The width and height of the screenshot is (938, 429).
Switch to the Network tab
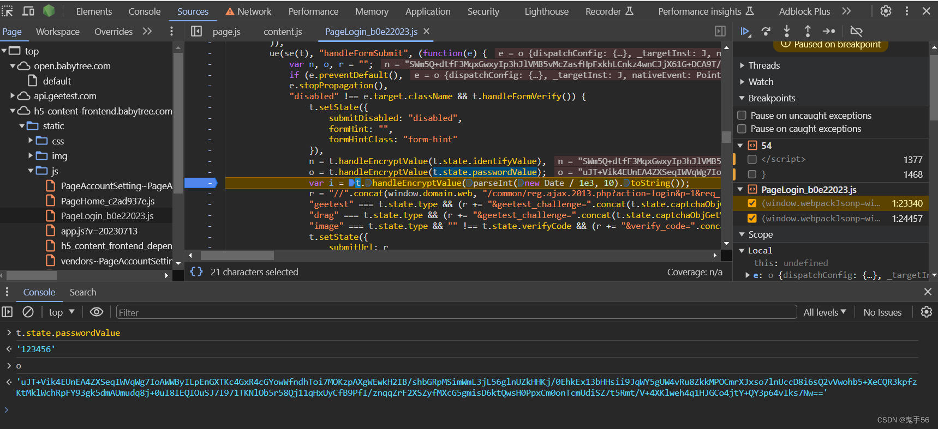point(248,11)
